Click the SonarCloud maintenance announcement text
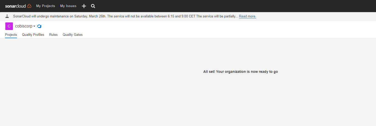 coord(125,16)
